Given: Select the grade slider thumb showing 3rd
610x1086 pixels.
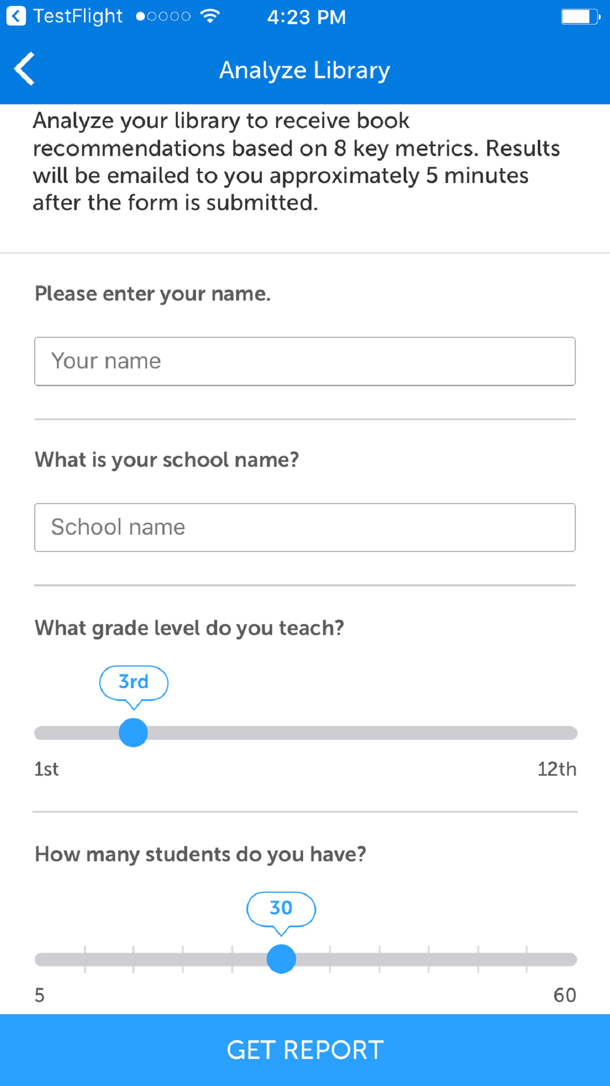Looking at the screenshot, I should pyautogui.click(x=133, y=732).
